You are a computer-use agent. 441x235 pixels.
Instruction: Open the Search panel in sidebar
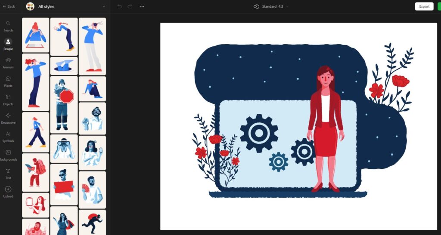click(x=8, y=26)
